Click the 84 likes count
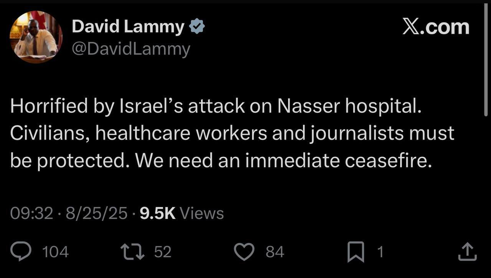491x278 pixels. 275,252
